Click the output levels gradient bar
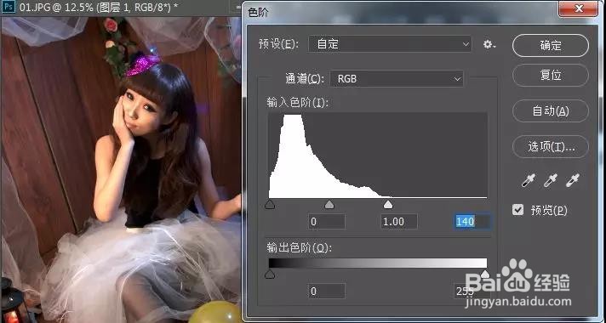This screenshot has height=323, width=606. pos(378,263)
